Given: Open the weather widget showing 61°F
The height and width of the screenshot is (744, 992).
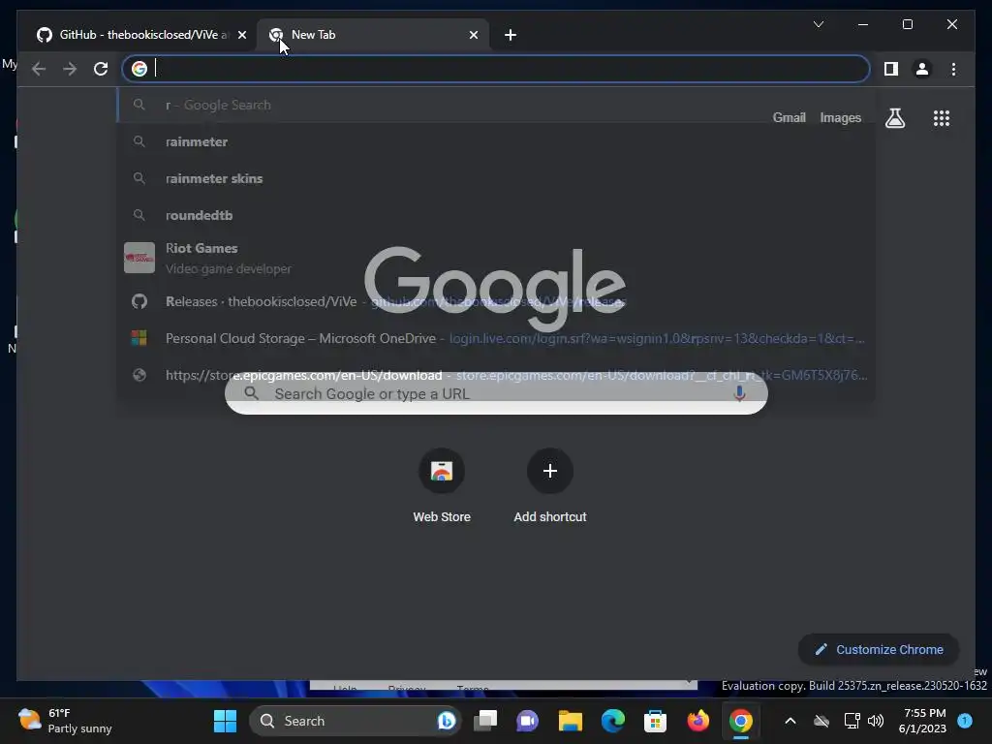Looking at the screenshot, I should coord(65,721).
